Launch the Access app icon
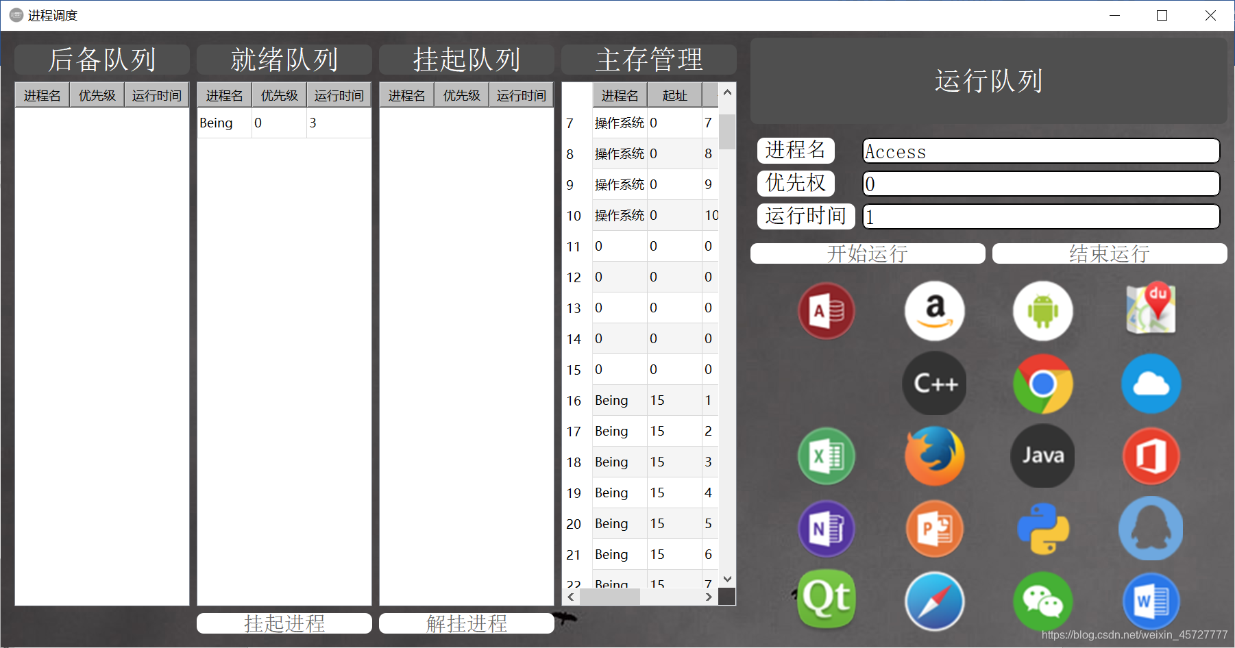This screenshot has width=1235, height=648. pos(827,311)
